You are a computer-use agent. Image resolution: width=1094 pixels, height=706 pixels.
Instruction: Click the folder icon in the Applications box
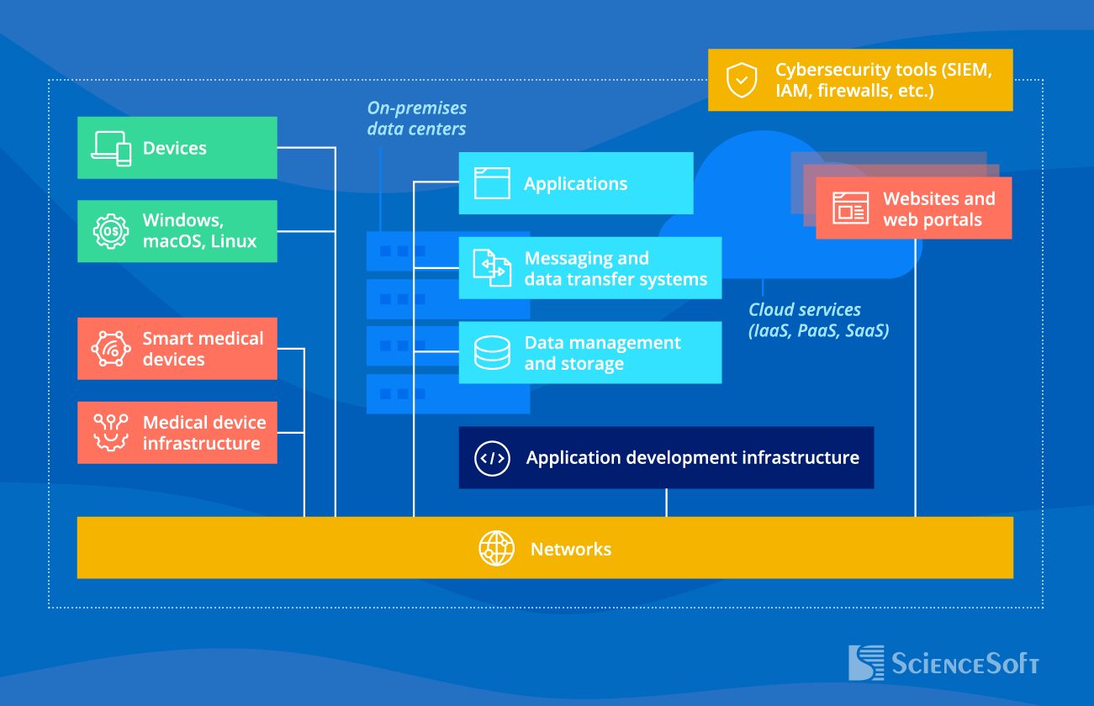coord(493,182)
